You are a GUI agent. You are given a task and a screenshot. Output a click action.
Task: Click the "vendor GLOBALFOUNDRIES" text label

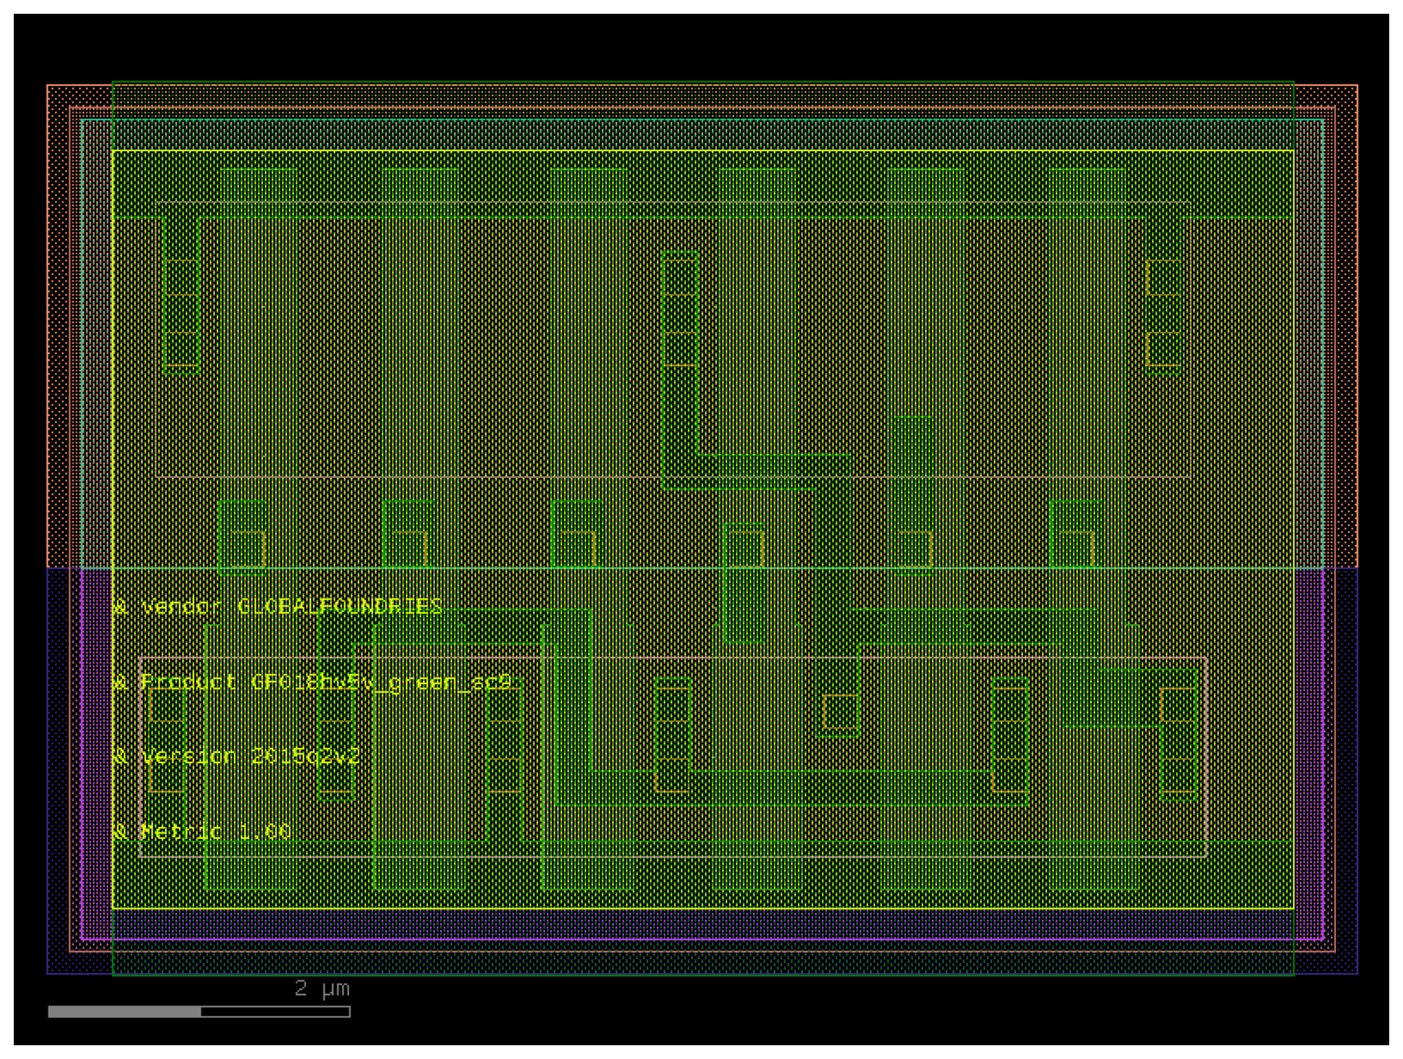tap(292, 607)
